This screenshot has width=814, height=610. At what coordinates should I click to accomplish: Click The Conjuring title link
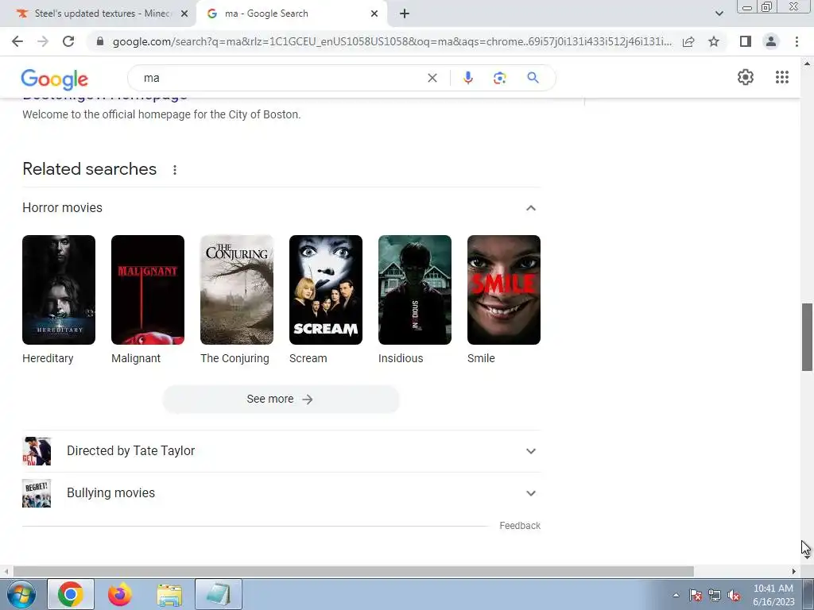235,358
